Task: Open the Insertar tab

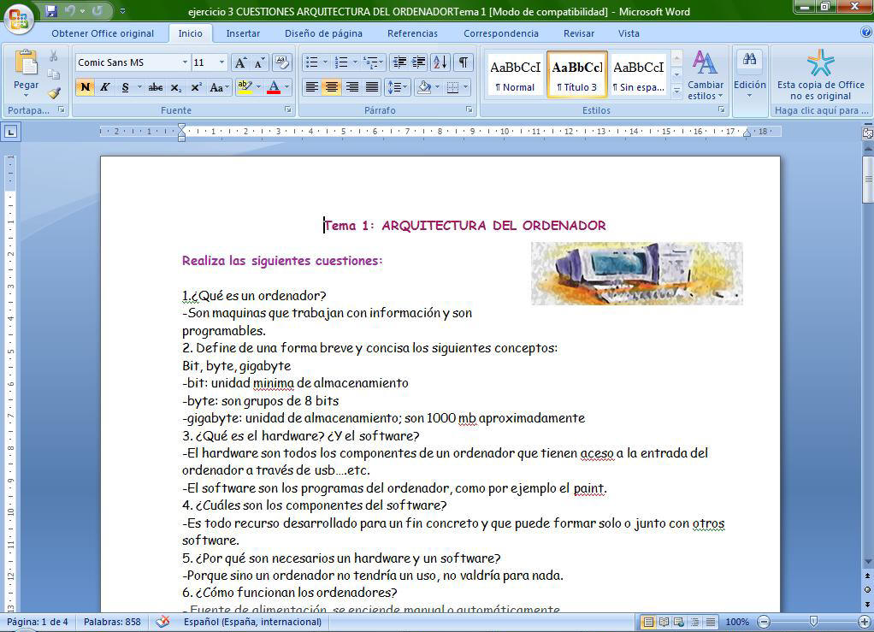Action: [x=243, y=33]
